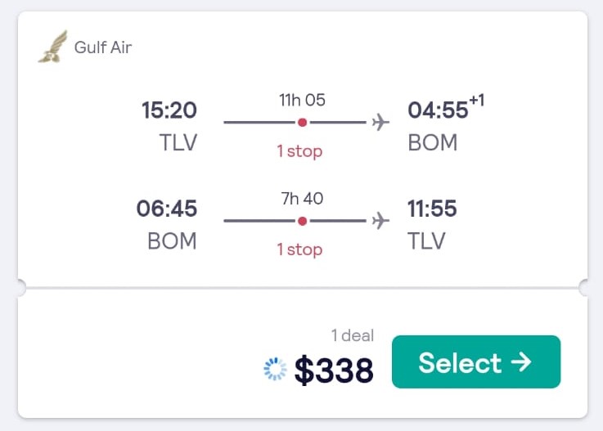Viewport: 603px width, 431px height.
Task: Click the 7h 40 return duration
Action: click(302, 199)
